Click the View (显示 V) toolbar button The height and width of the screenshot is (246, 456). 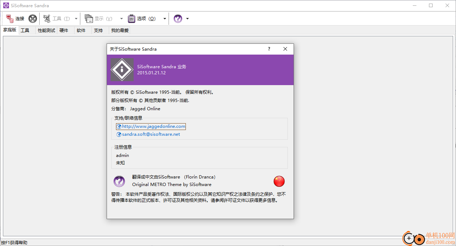pos(99,19)
